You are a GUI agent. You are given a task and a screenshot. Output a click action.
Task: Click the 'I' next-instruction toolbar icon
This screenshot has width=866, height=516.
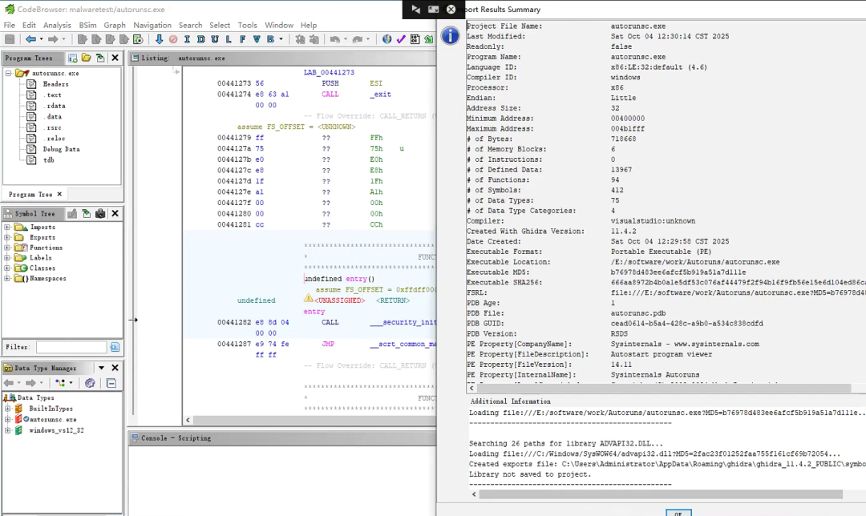(188, 39)
